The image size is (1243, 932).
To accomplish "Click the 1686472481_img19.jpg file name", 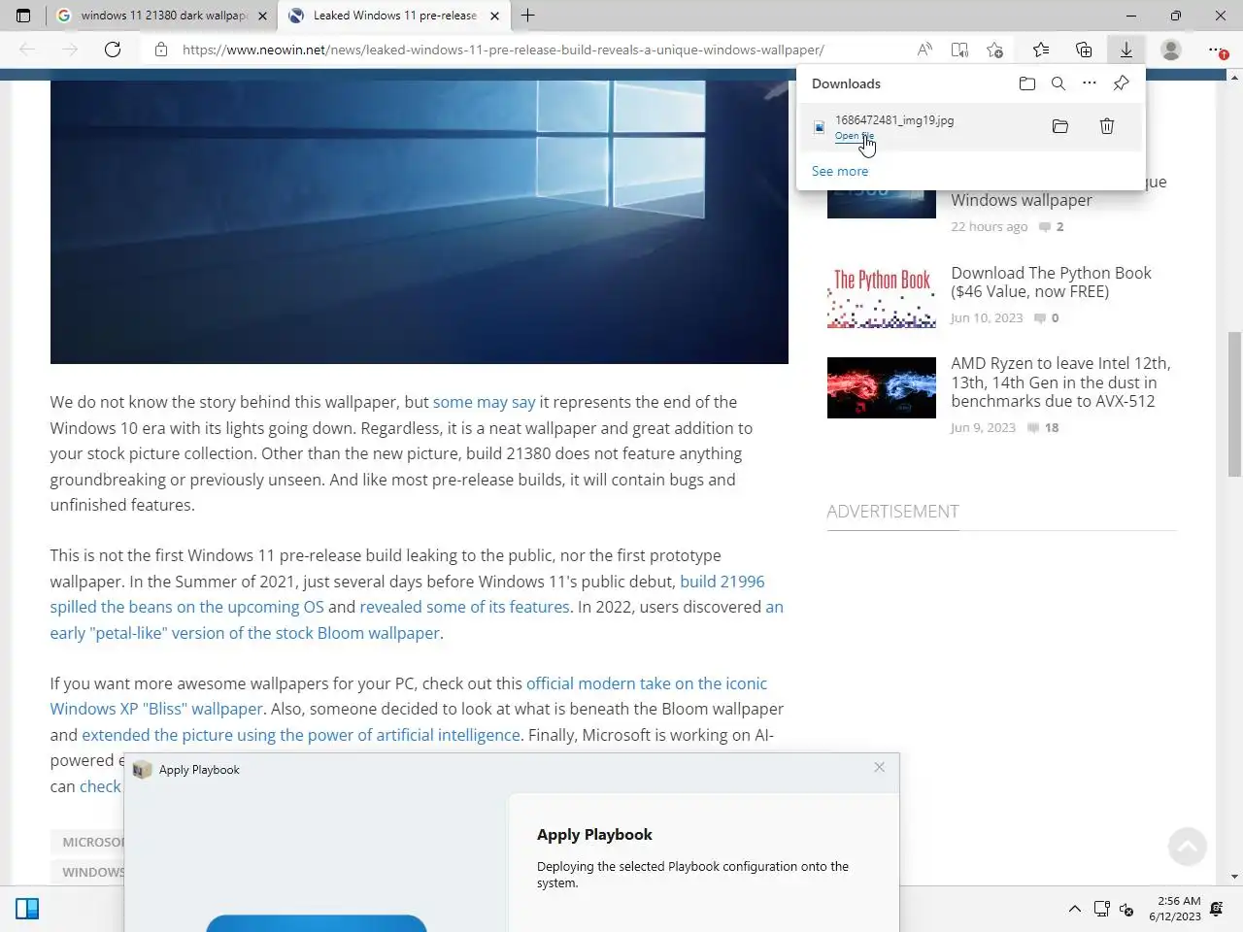I will tap(894, 120).
